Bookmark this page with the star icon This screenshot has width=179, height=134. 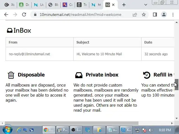tap(143, 15)
